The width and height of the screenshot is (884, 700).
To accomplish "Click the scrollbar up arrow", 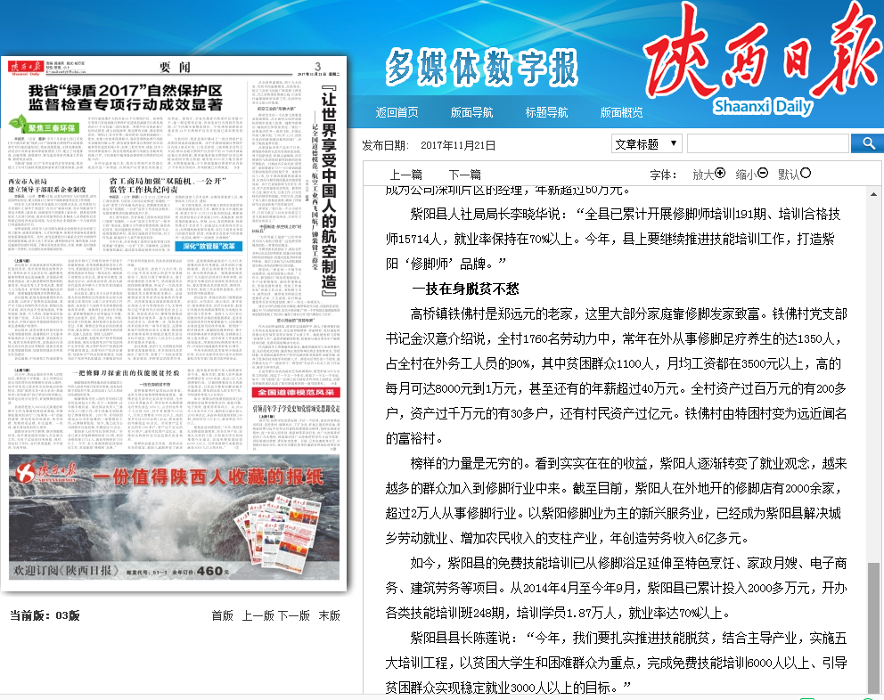I will (x=873, y=194).
